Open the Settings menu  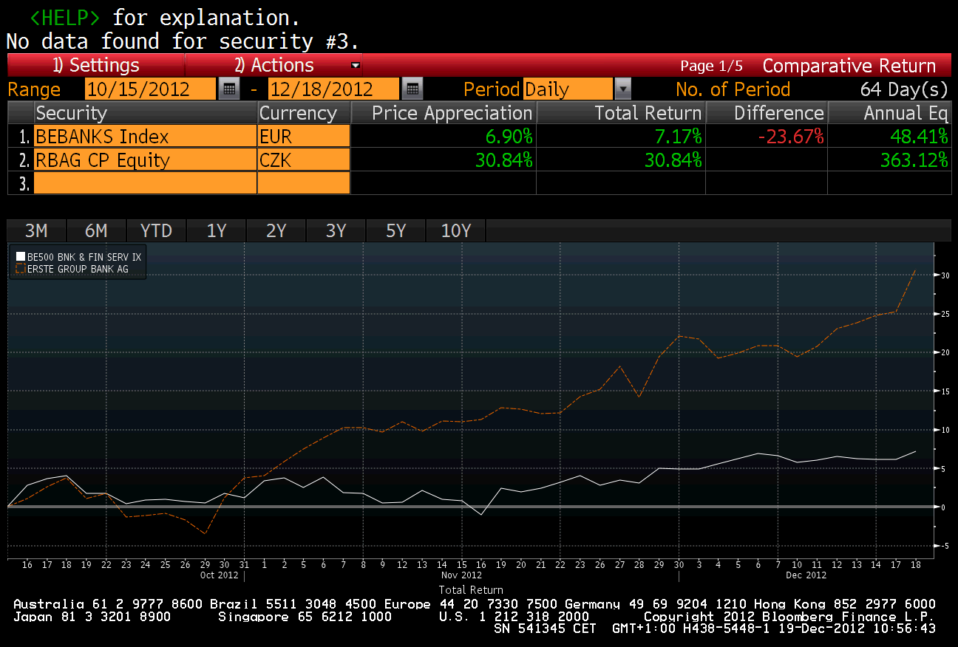(x=96, y=65)
